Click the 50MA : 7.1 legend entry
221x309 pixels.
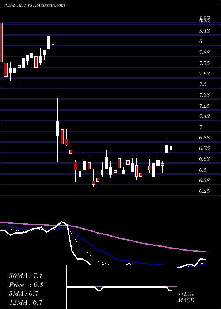(26, 276)
